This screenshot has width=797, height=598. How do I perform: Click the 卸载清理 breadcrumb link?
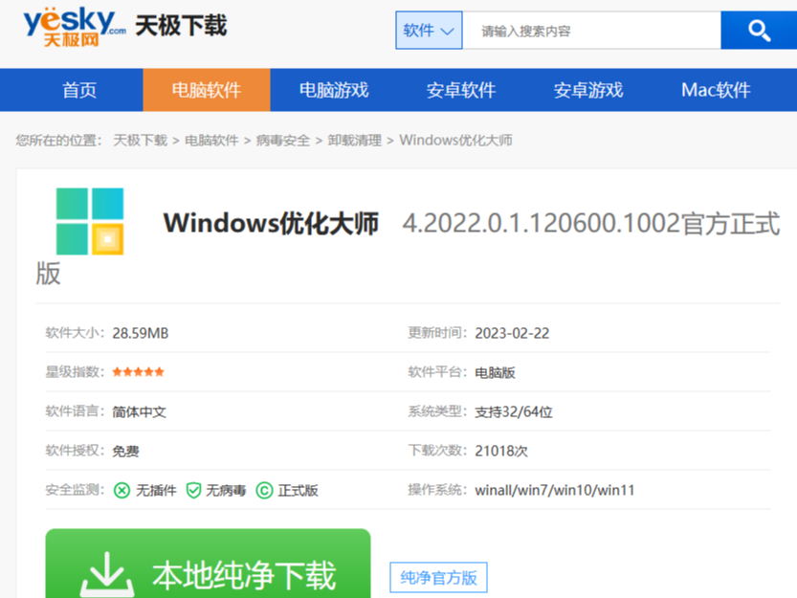(x=355, y=141)
